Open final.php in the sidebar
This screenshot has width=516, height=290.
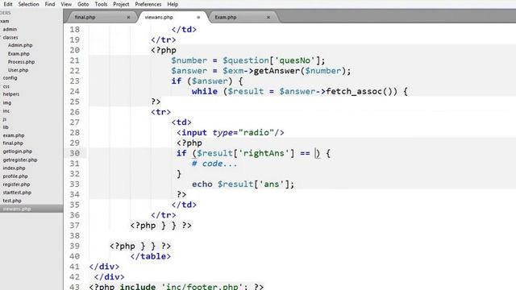click(x=13, y=143)
